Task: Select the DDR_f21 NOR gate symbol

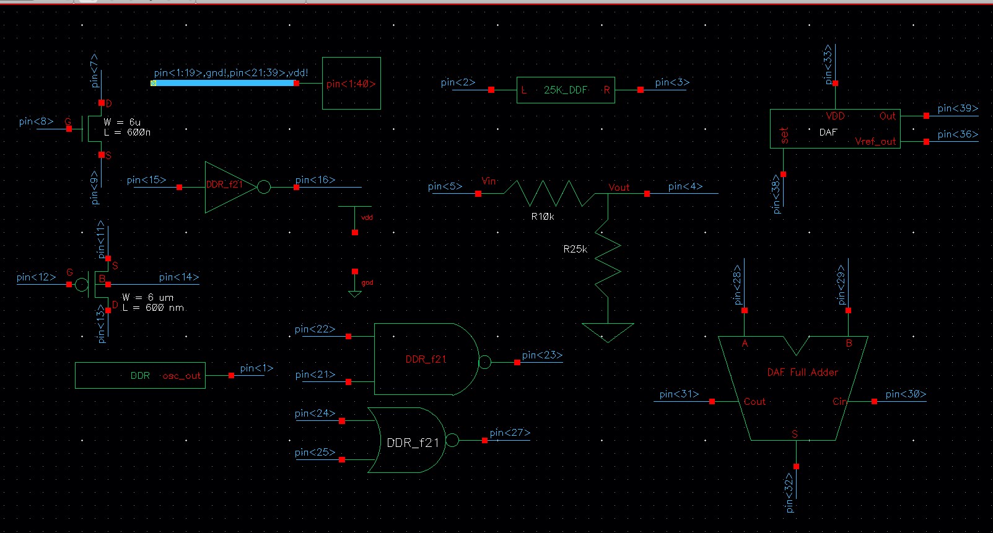Action: [413, 440]
